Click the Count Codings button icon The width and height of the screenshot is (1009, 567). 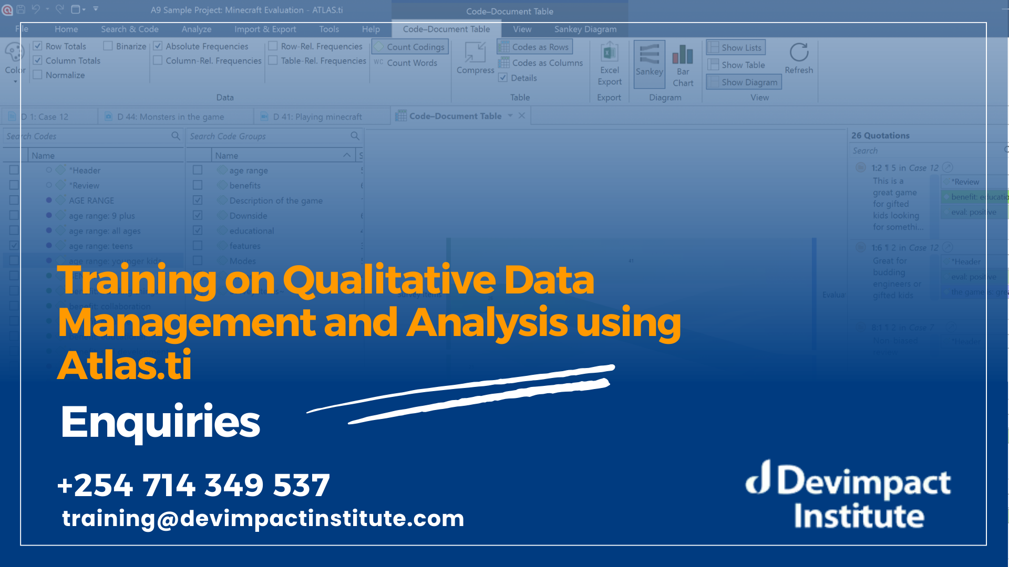[x=410, y=46]
